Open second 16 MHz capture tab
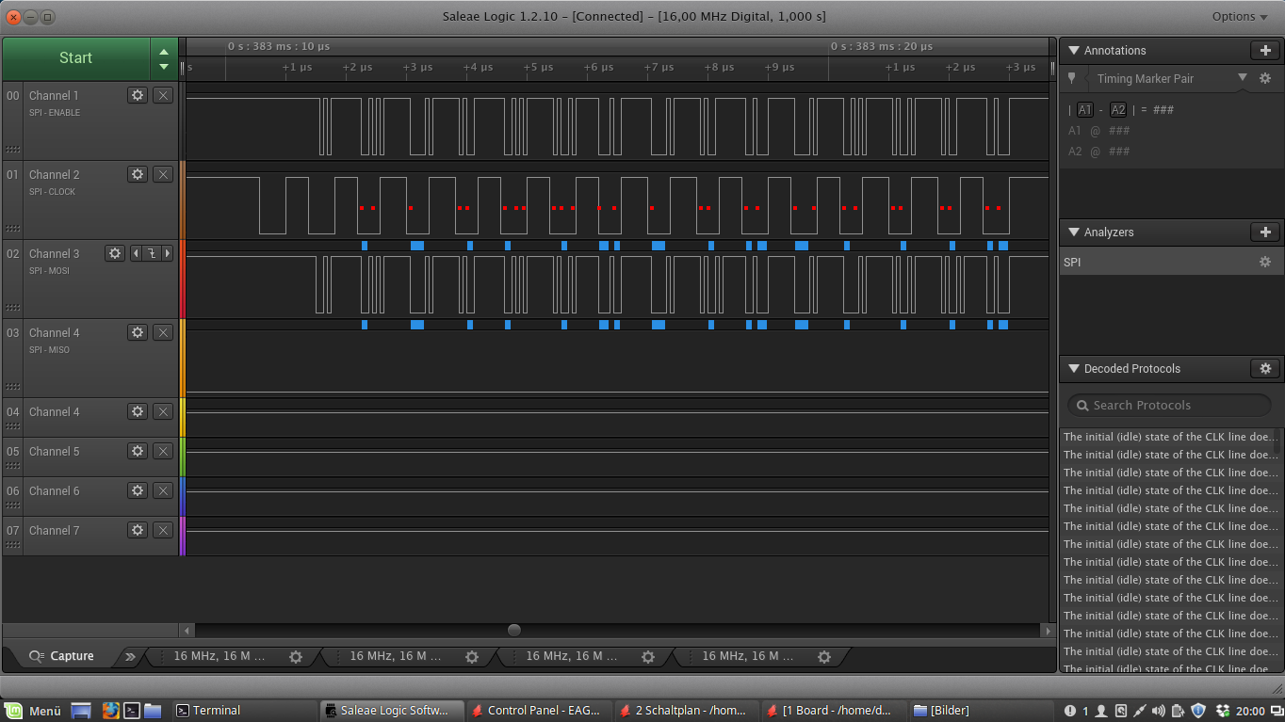 pos(396,656)
